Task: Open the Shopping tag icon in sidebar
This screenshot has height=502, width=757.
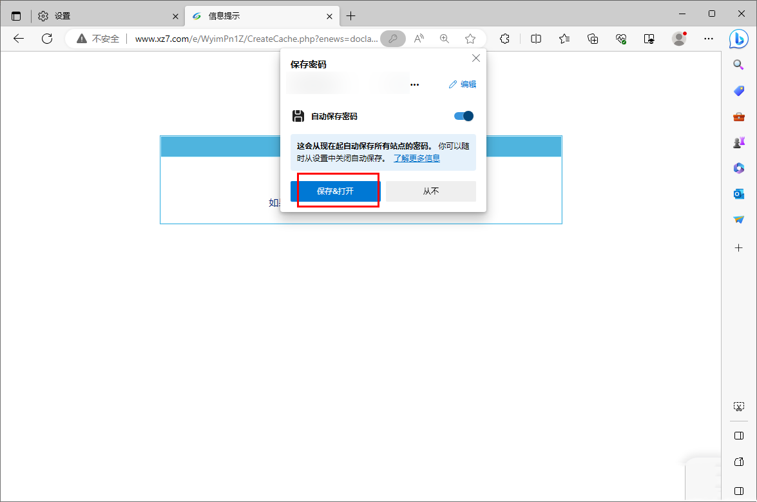Action: click(738, 90)
